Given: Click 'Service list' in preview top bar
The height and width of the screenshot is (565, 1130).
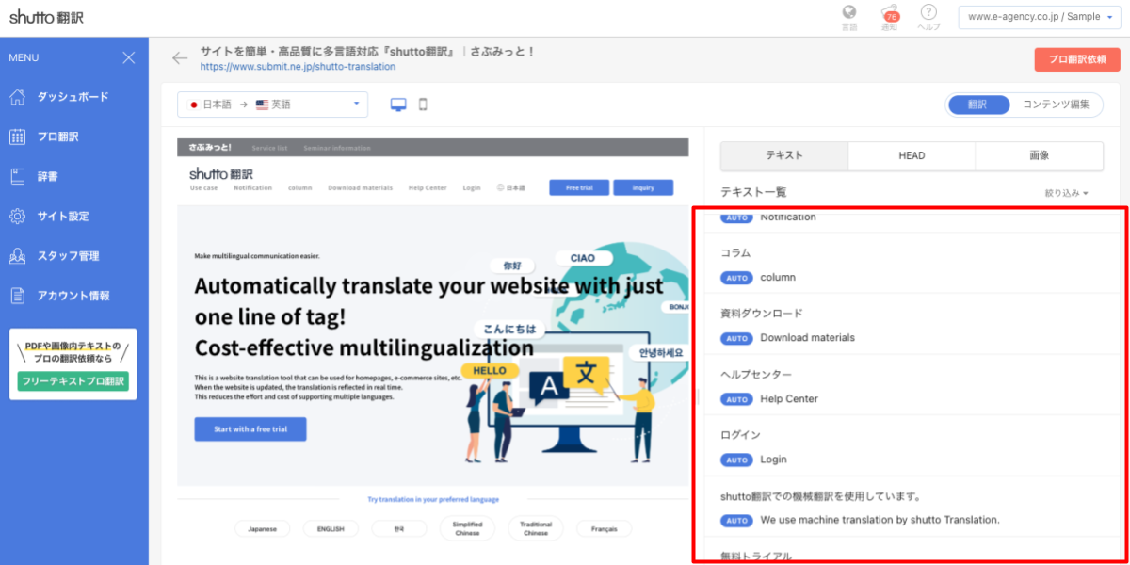Looking at the screenshot, I should pos(269,148).
